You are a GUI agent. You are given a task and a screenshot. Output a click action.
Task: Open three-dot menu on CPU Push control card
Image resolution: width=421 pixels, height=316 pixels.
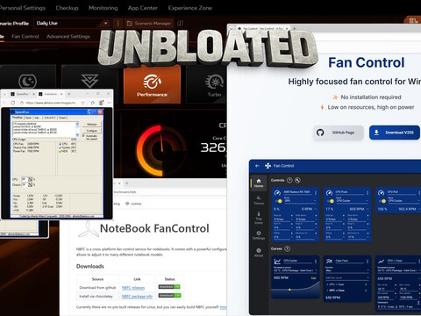pos(367,193)
